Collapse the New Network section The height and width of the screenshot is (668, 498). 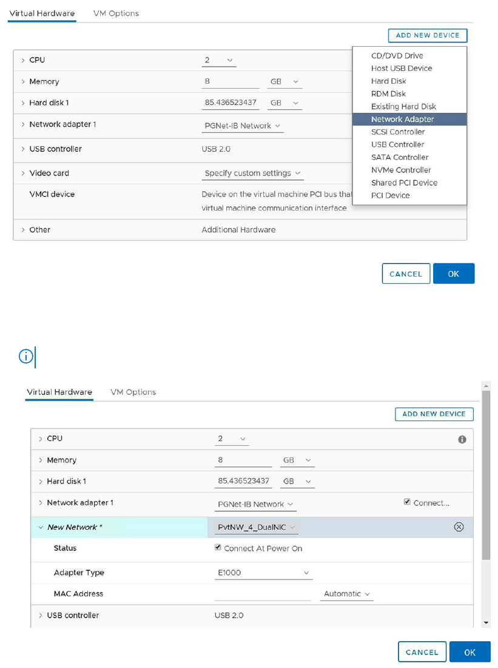[x=41, y=527]
